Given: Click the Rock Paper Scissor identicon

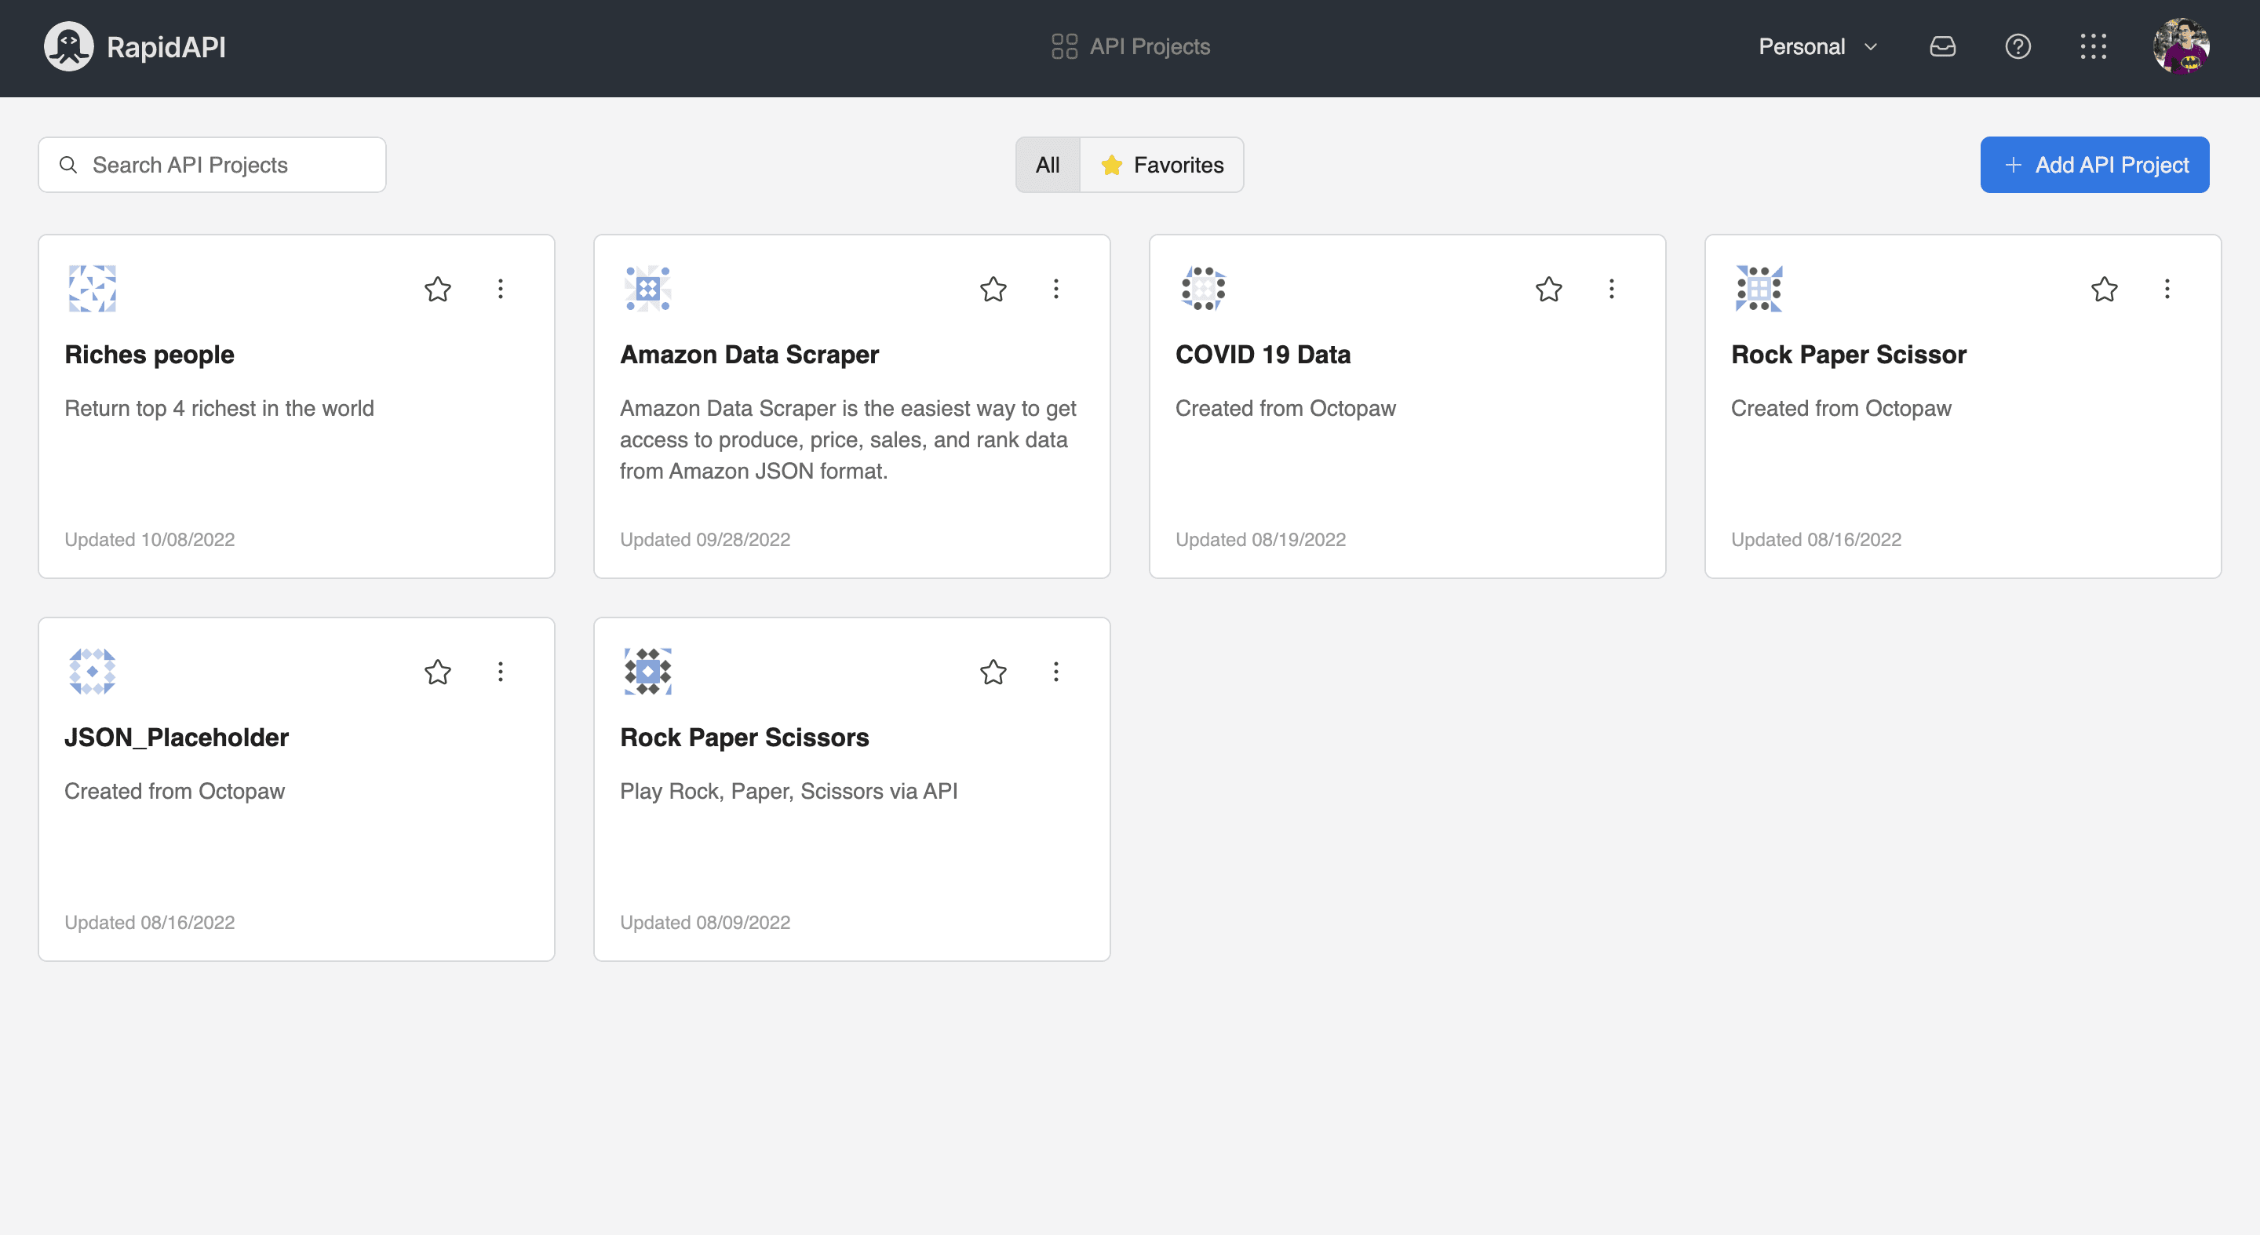Looking at the screenshot, I should pos(1758,289).
